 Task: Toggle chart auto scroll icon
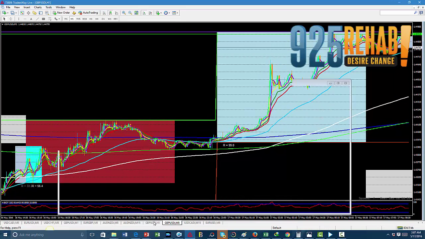pyautogui.click(x=144, y=13)
